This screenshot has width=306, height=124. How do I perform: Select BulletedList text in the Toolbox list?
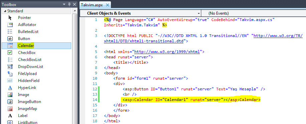[28, 32]
